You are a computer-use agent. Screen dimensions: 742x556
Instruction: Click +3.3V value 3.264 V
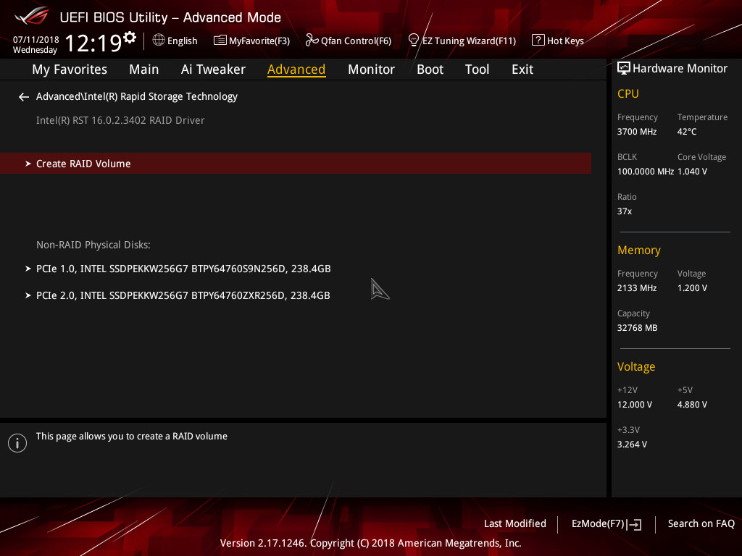(632, 445)
